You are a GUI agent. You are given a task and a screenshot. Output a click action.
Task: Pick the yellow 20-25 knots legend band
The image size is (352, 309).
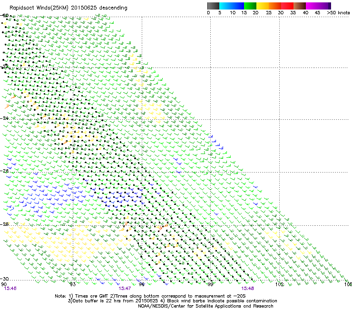pos(263,6)
